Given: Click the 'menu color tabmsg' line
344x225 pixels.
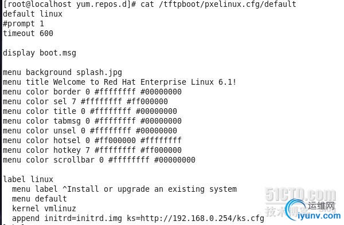Looking at the screenshot, I should coord(92,121).
